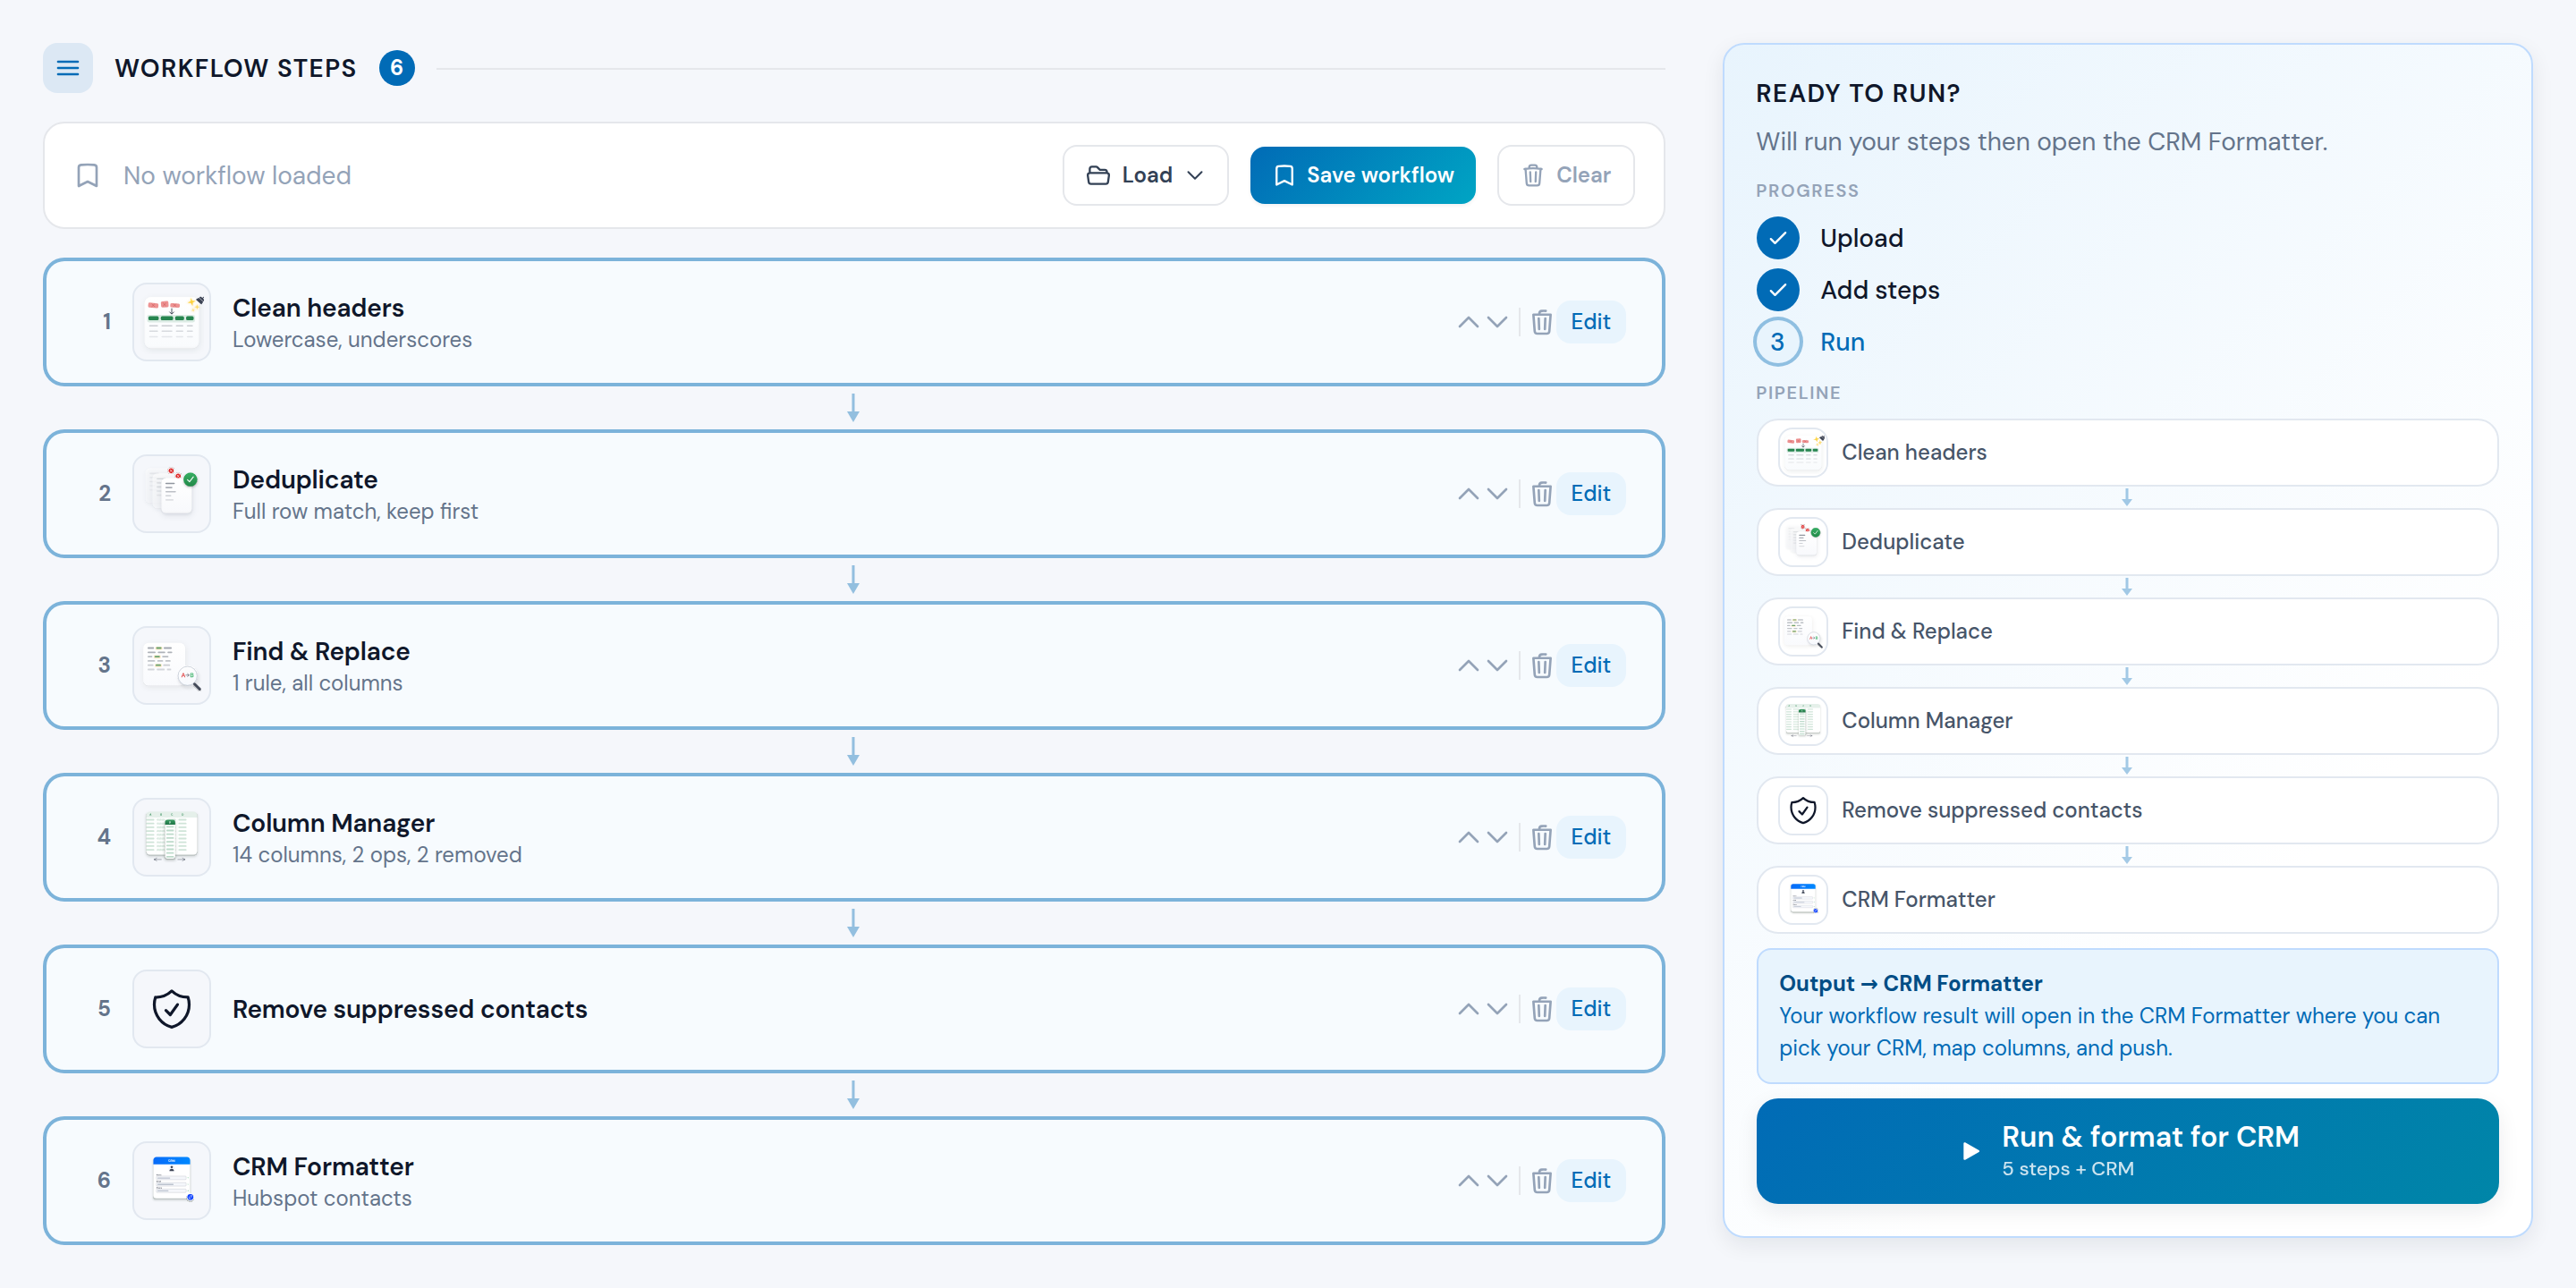Image resolution: width=2576 pixels, height=1288 pixels.
Task: Edit the Clean headers step
Action: tap(1589, 322)
